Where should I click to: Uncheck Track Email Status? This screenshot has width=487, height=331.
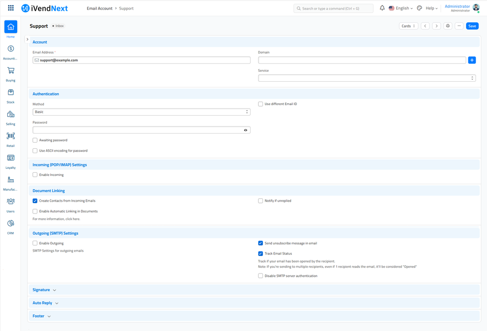[x=261, y=253]
